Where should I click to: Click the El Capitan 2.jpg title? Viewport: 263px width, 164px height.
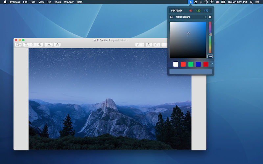tap(106, 40)
